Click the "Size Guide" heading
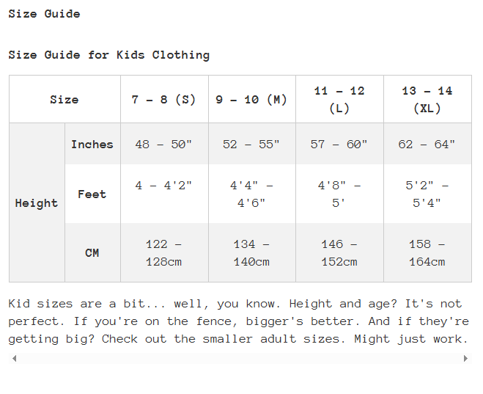Screen dimensions: 483x394 pos(45,14)
